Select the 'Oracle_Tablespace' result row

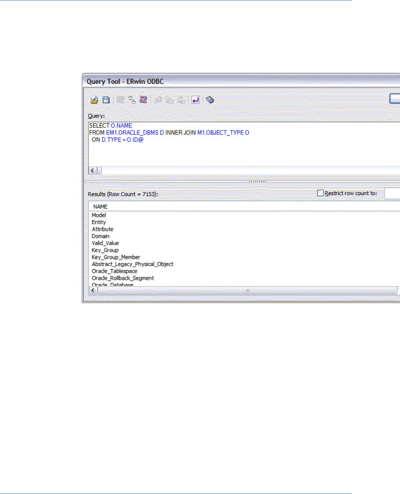[x=115, y=271]
